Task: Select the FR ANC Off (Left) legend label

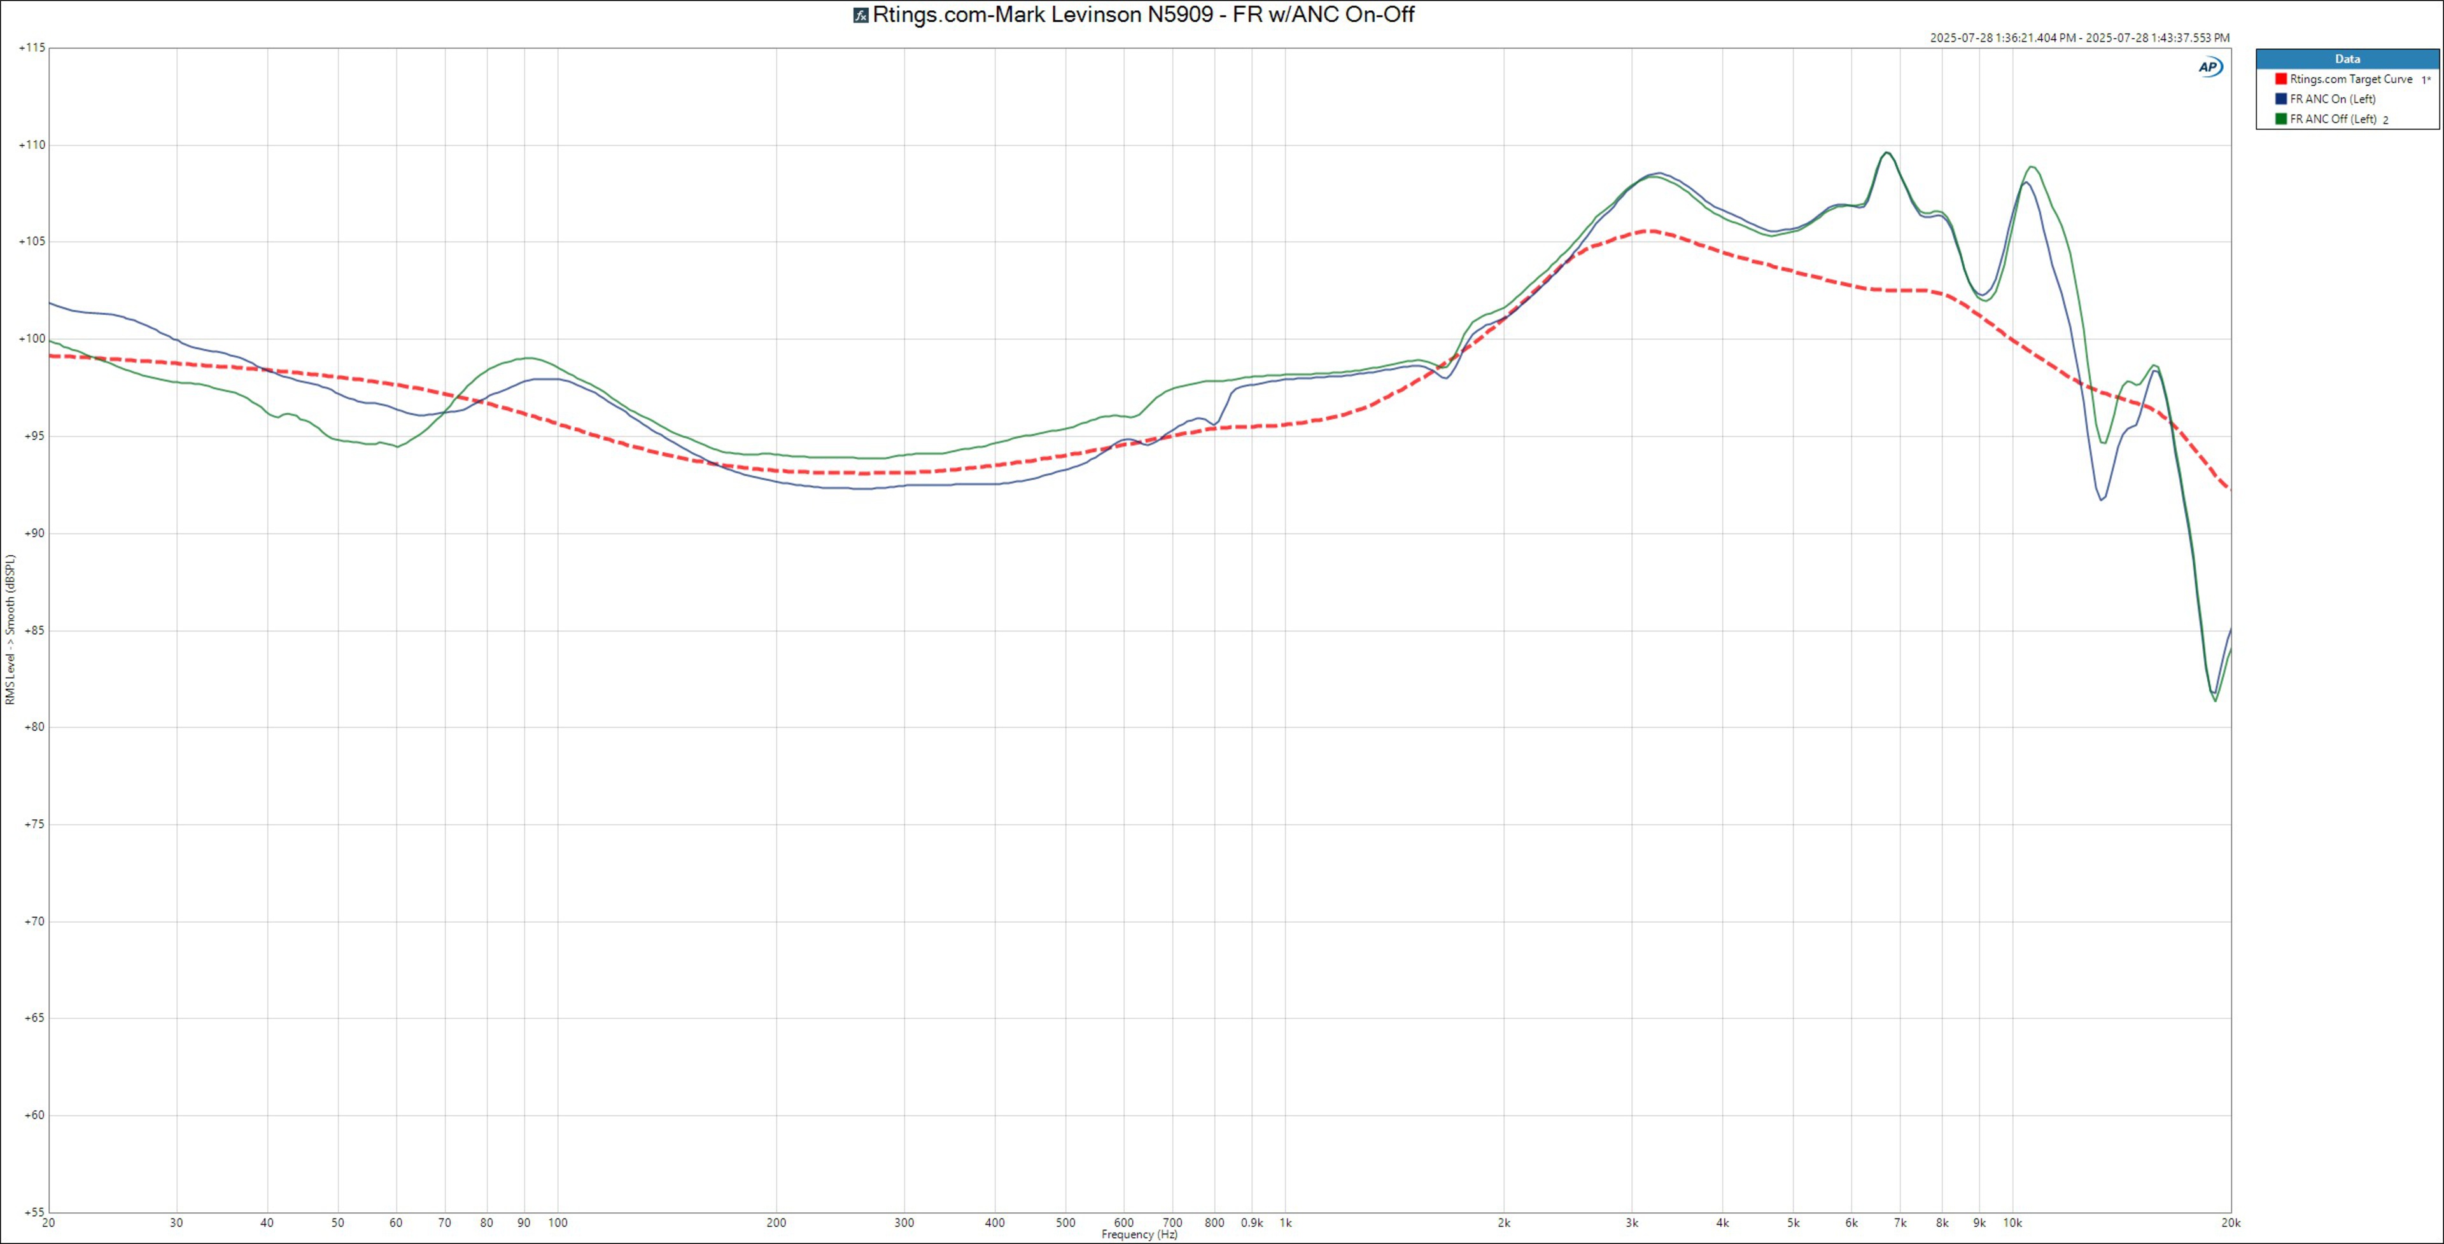Action: (2333, 120)
